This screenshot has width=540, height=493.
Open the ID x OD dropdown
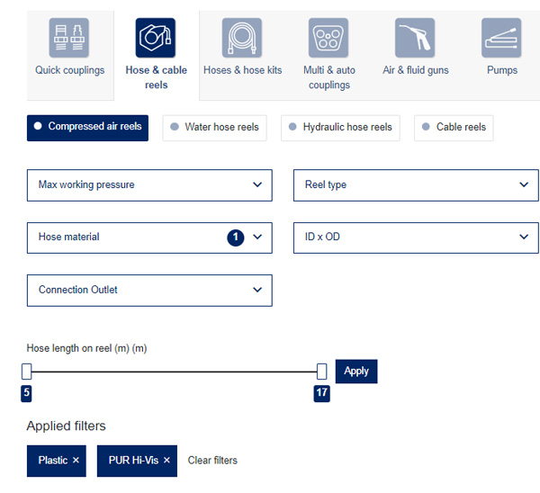(x=415, y=238)
